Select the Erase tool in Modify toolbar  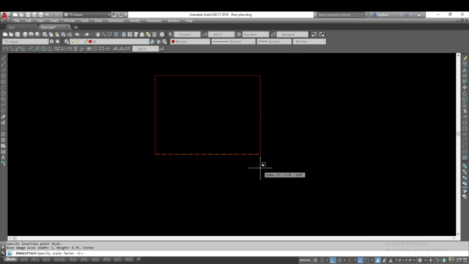[465, 58]
